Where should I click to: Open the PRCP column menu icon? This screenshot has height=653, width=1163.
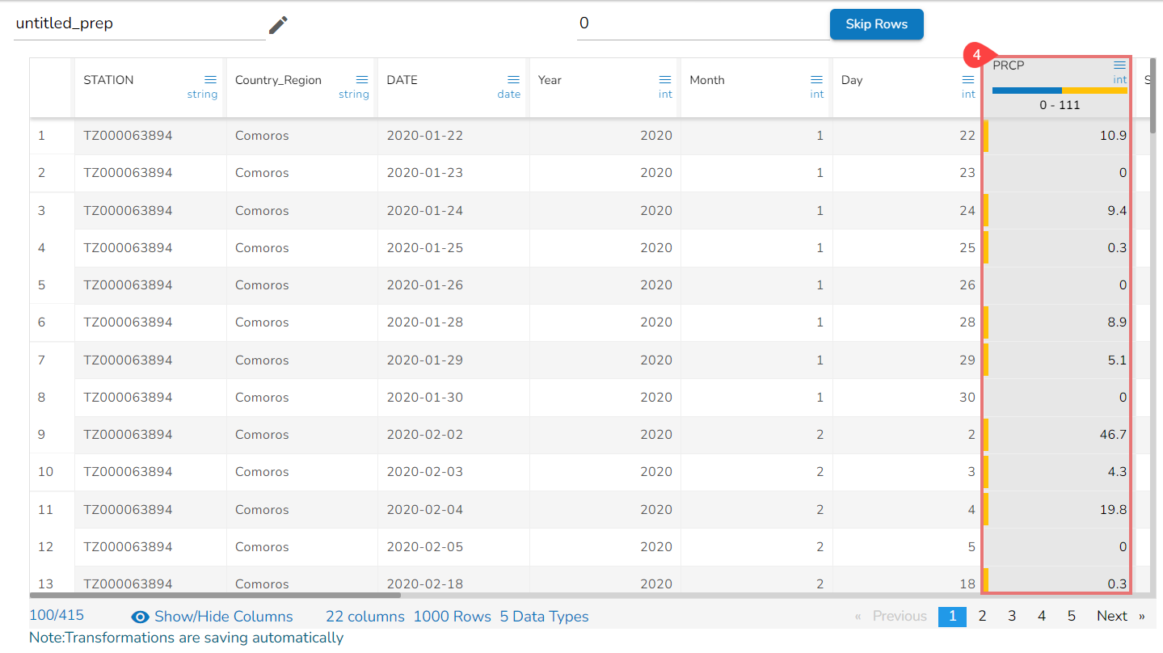[1119, 65]
